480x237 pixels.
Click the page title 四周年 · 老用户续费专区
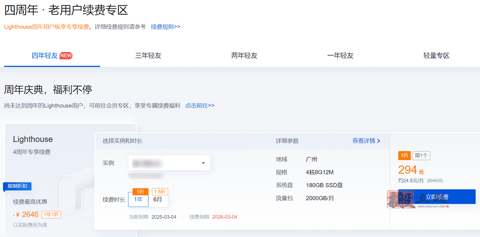coord(66,10)
